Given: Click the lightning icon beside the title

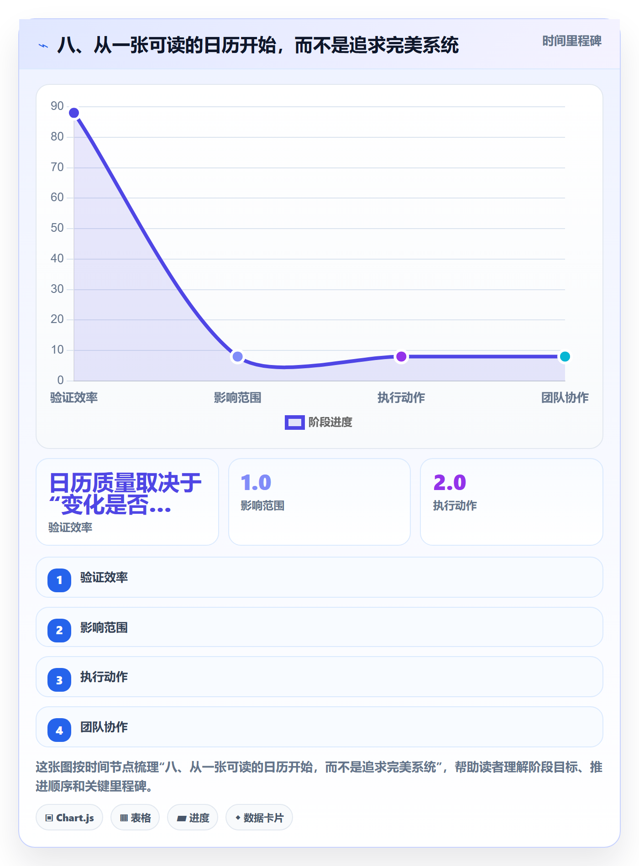Looking at the screenshot, I should 43,46.
